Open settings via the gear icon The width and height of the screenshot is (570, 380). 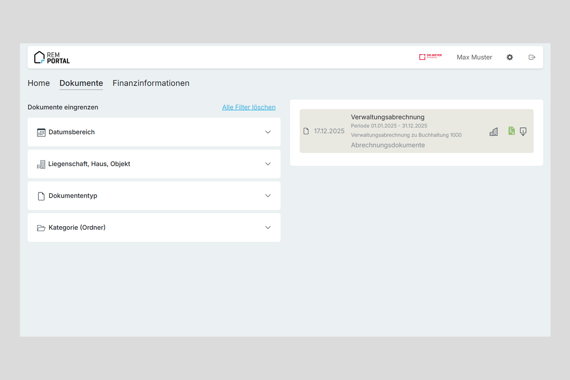pyautogui.click(x=510, y=57)
